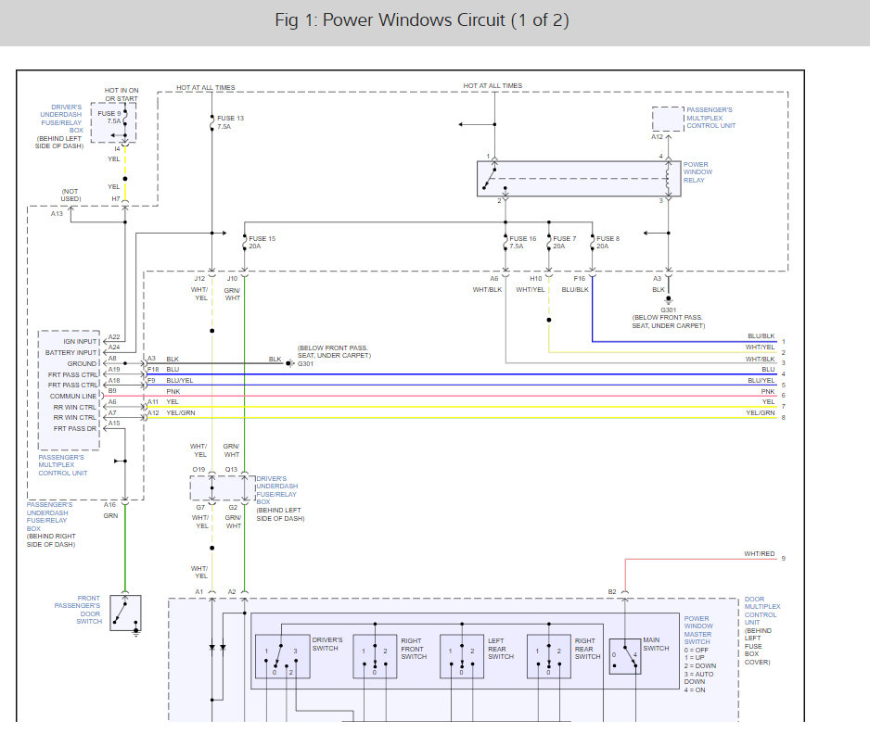Click the Fuse 13 7.5A label

click(231, 122)
